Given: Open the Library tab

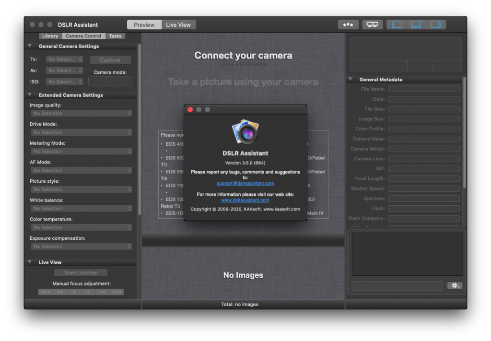Looking at the screenshot, I should pyautogui.click(x=50, y=36).
